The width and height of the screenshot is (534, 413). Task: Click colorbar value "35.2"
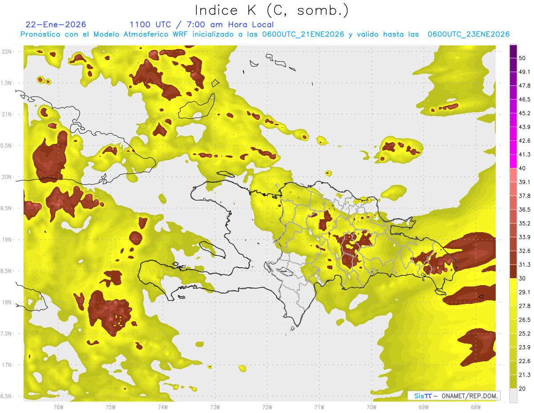pyautogui.click(x=525, y=223)
